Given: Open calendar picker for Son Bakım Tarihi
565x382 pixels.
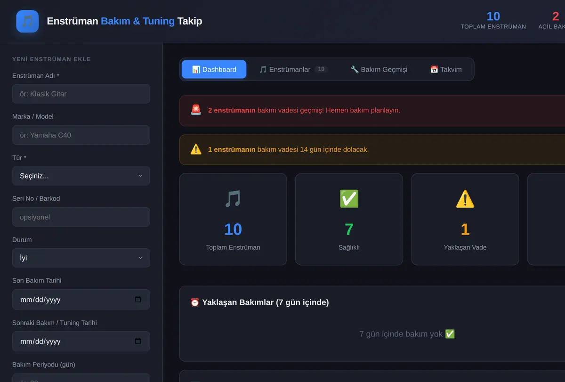Looking at the screenshot, I should (138, 300).
